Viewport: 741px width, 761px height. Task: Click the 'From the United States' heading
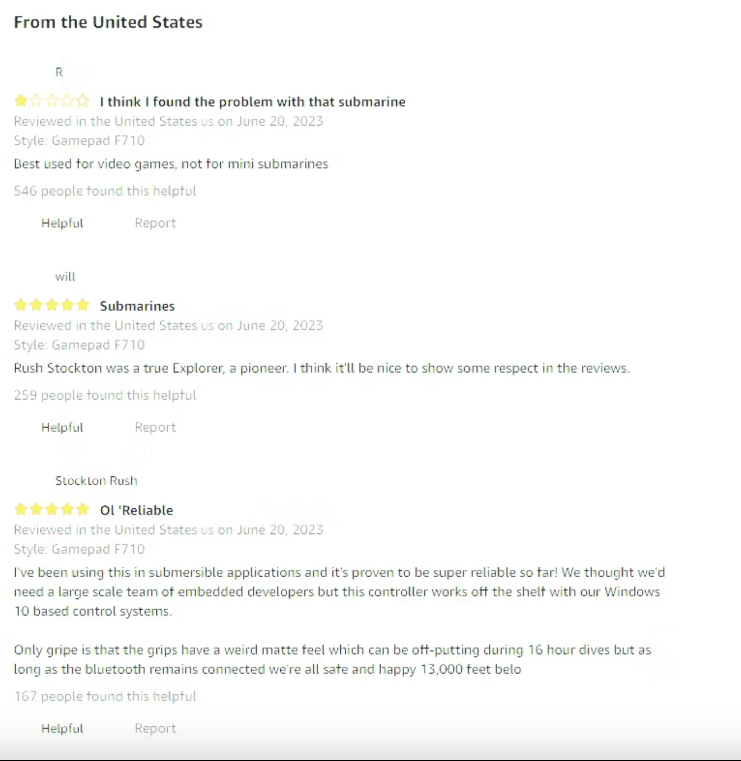108,22
